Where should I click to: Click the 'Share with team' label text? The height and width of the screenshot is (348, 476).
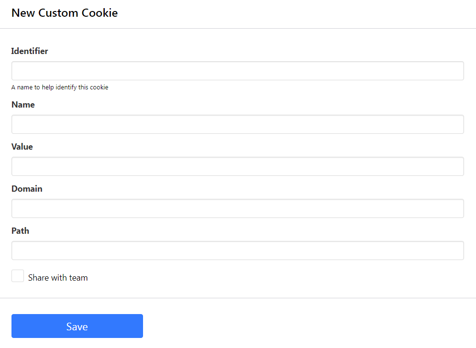(x=58, y=278)
